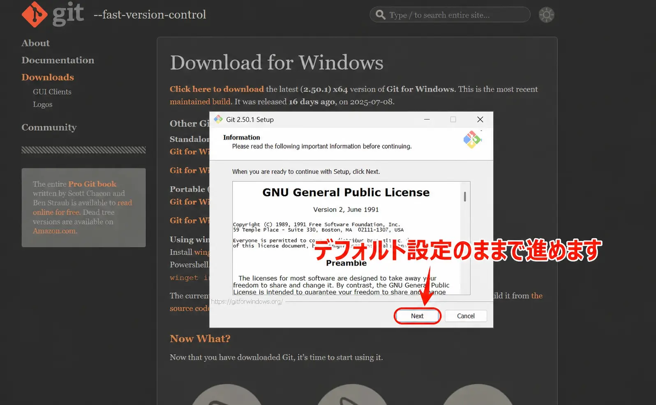Follow the 'maintained build' link

point(201,101)
